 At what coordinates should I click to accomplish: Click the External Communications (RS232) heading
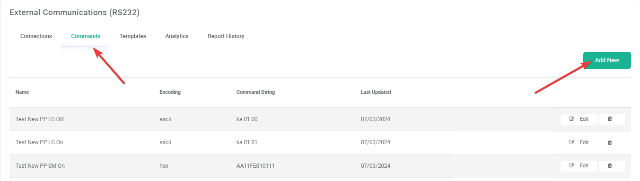74,13
